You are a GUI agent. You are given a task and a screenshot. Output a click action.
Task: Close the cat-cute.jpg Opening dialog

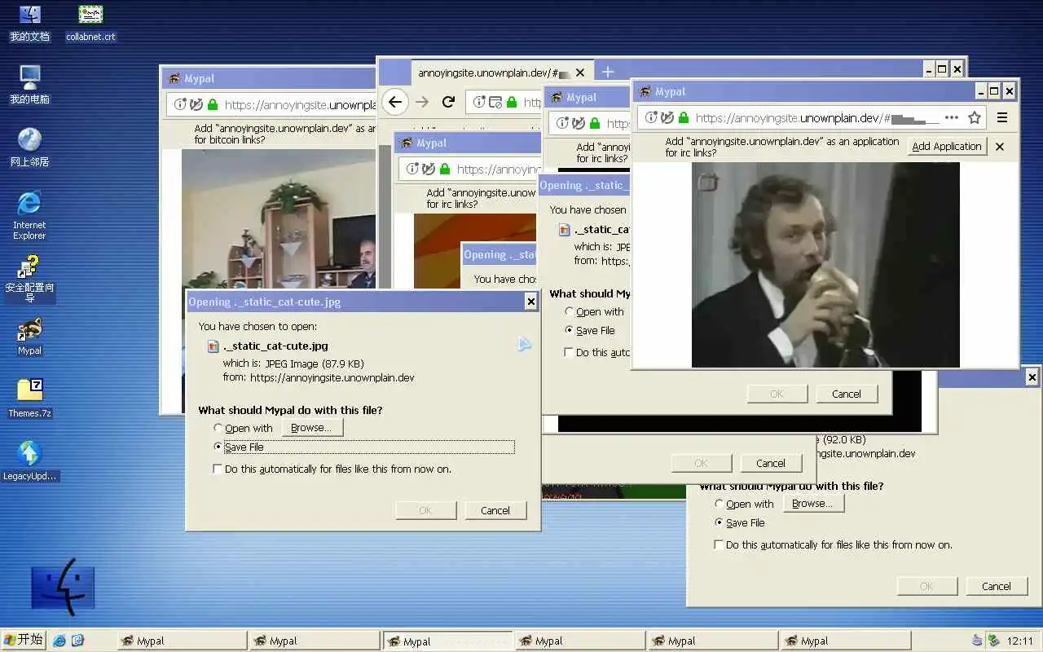tap(531, 302)
